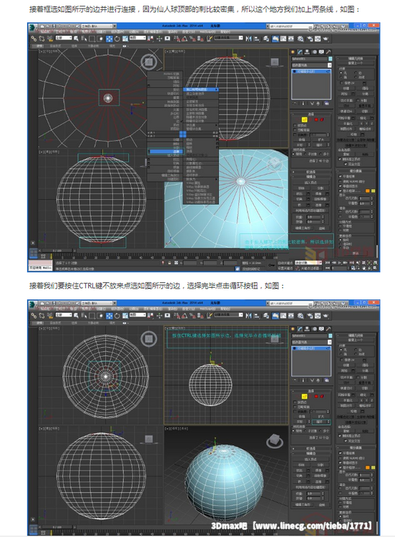
Task: Choose 转换为 entry in quad menu
Action: (x=201, y=180)
